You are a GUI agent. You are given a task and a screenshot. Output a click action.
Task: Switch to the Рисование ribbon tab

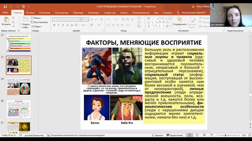(44, 13)
